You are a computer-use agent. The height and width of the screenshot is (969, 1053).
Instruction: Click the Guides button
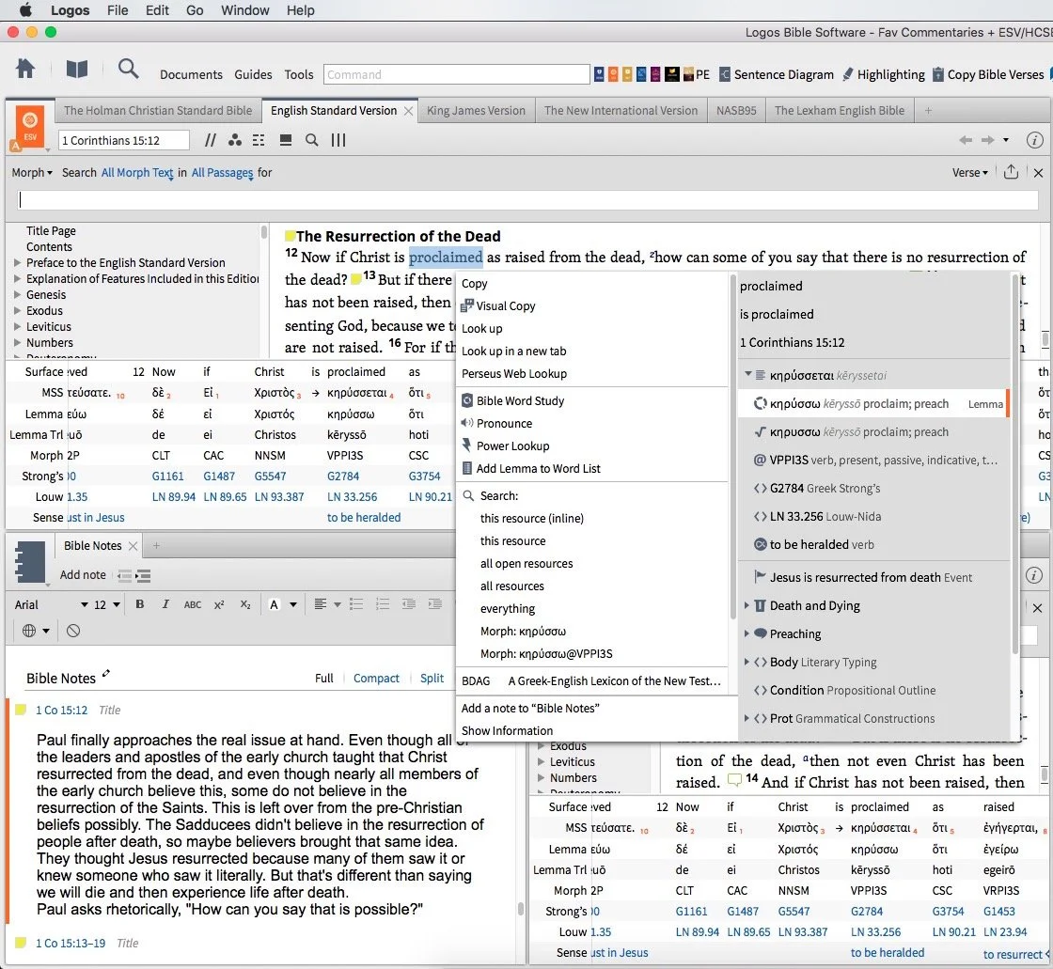coord(253,74)
